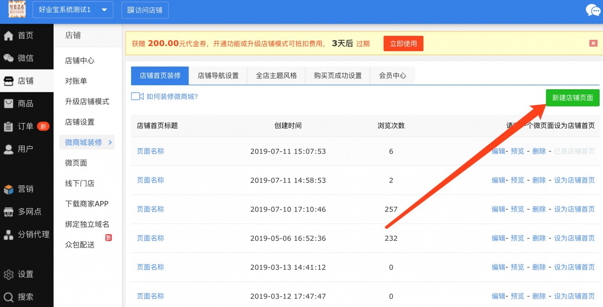
Task: Click 编辑 for the page with 2 views
Action: pyautogui.click(x=498, y=180)
